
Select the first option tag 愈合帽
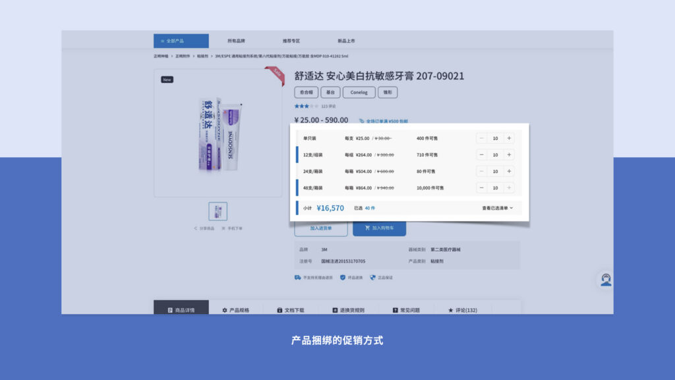[307, 92]
